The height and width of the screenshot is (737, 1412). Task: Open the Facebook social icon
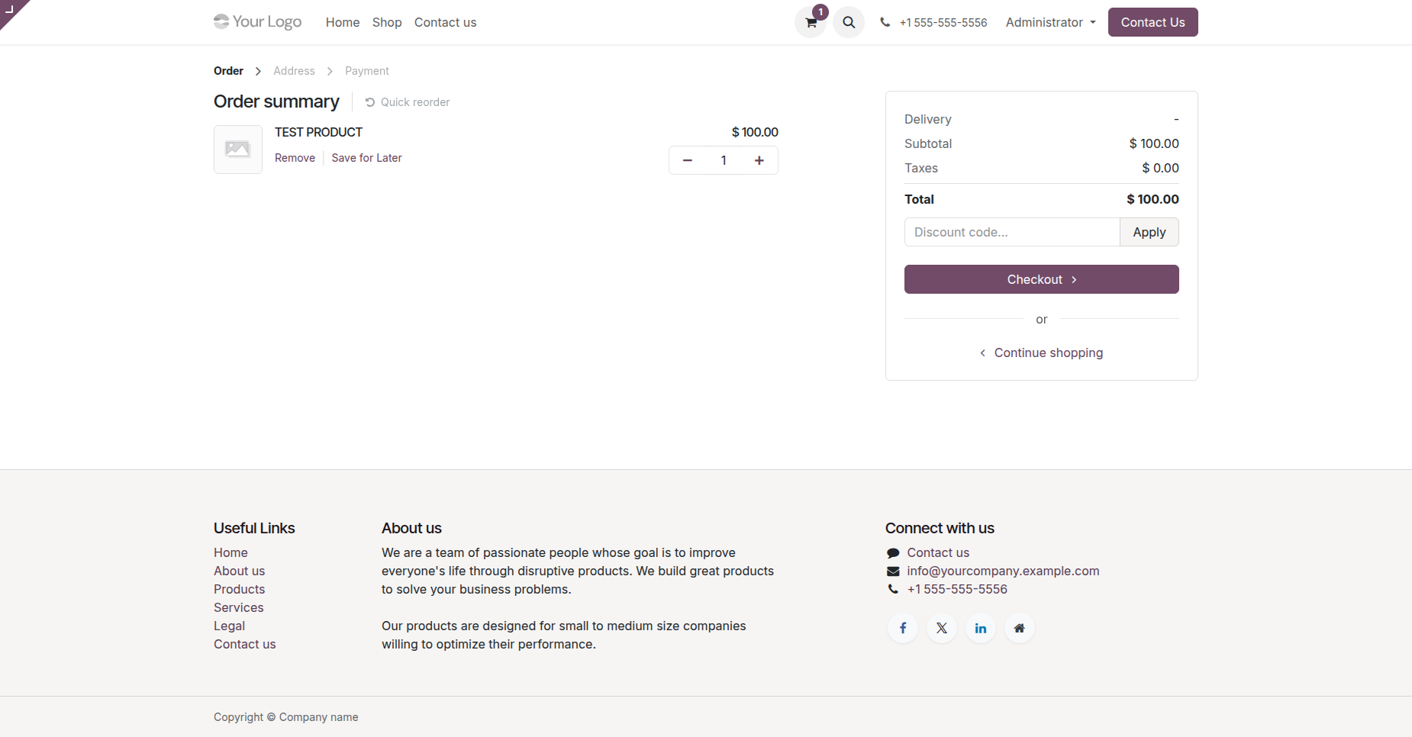(903, 628)
